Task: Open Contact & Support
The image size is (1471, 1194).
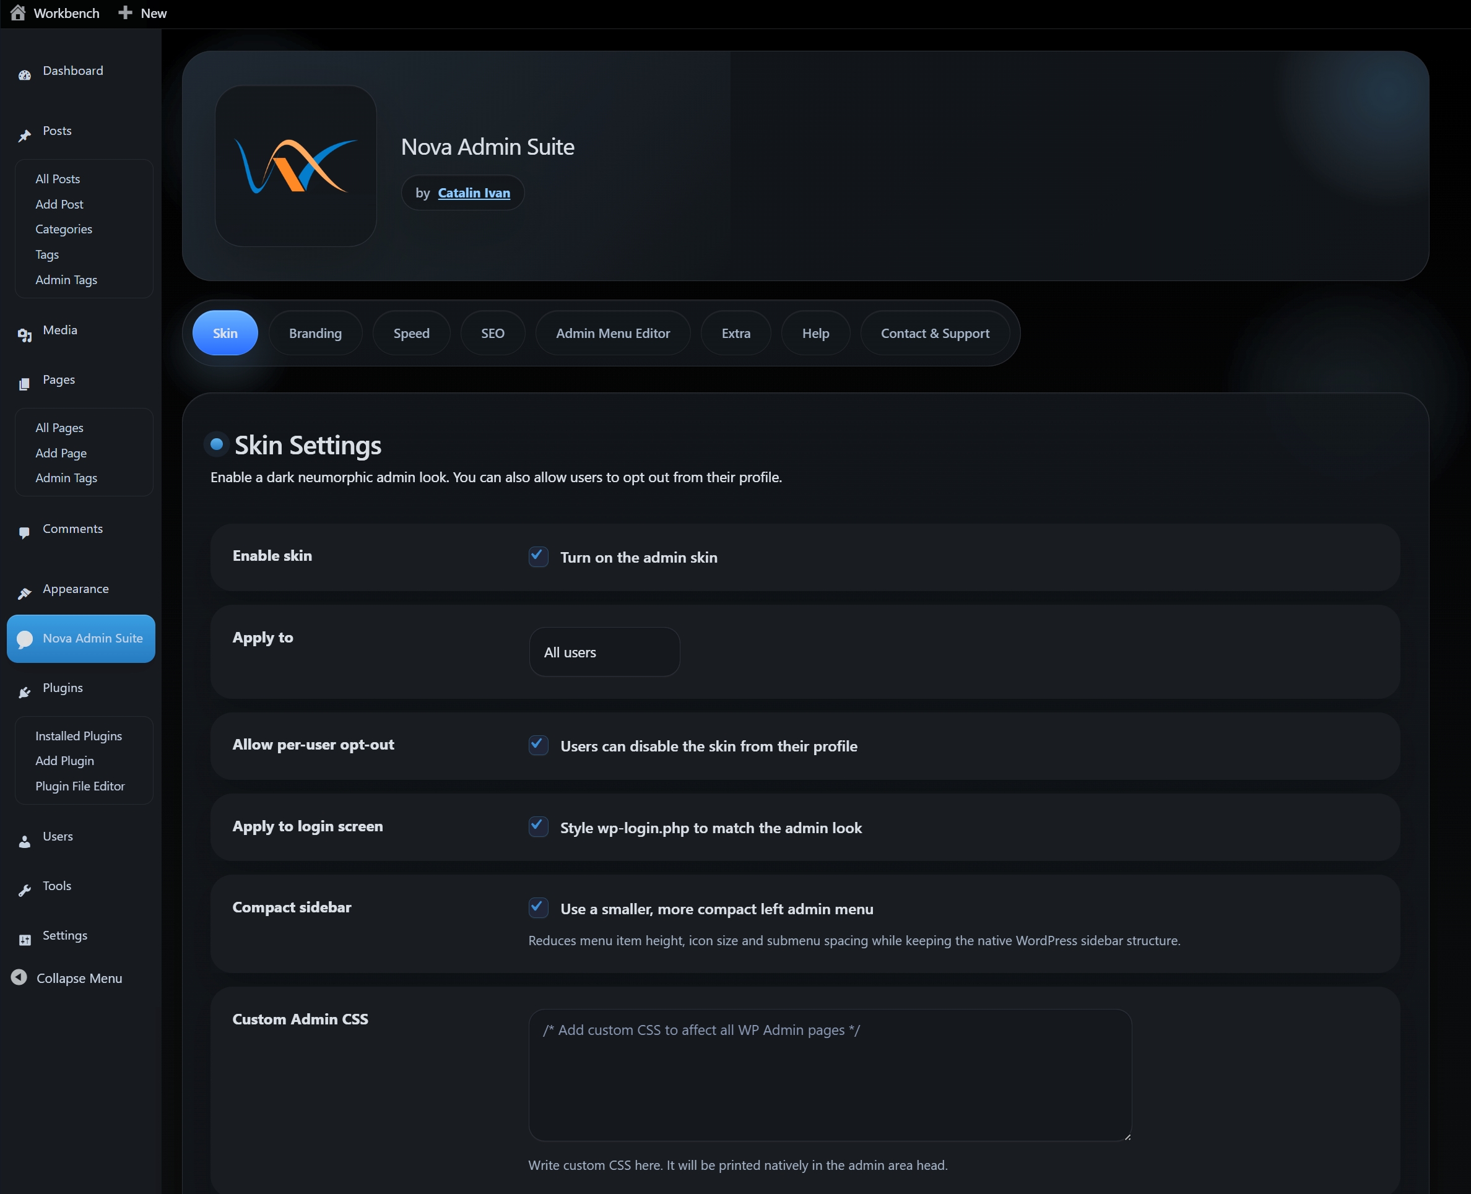Action: pyautogui.click(x=934, y=332)
